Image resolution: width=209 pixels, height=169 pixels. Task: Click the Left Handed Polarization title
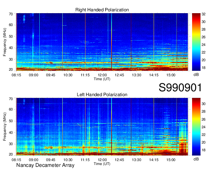click(102, 95)
